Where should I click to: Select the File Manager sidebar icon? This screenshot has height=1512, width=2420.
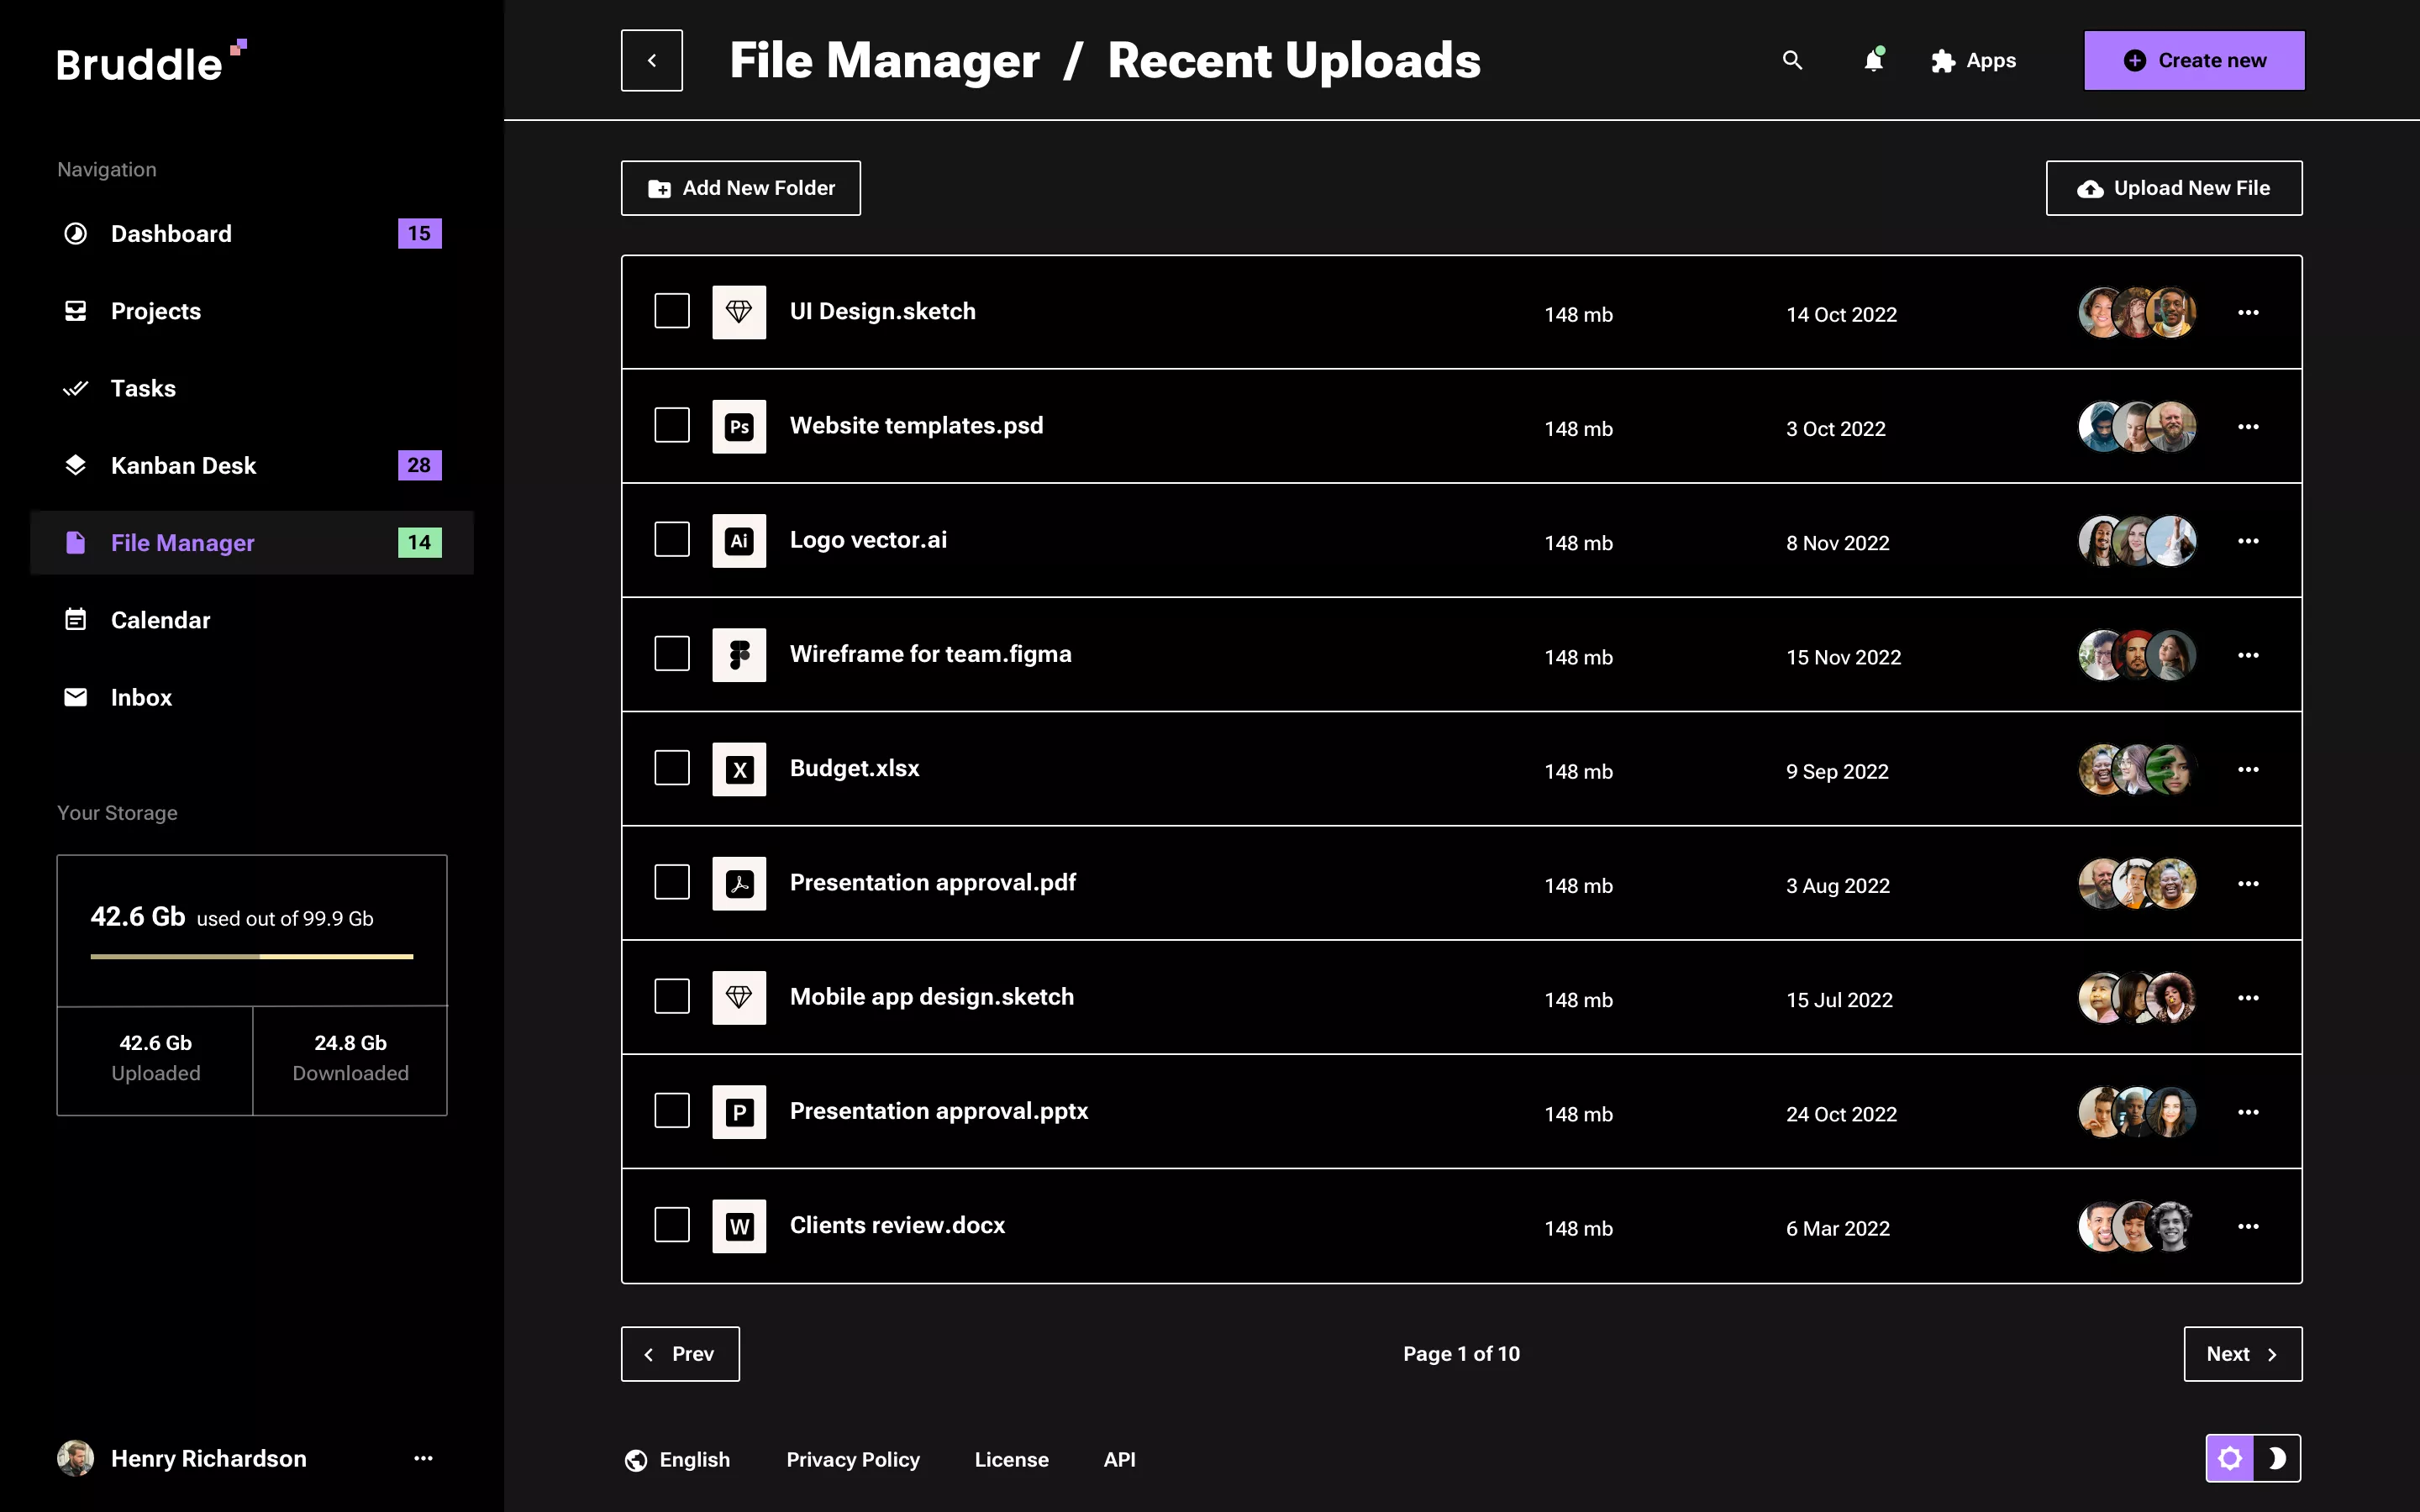[75, 543]
